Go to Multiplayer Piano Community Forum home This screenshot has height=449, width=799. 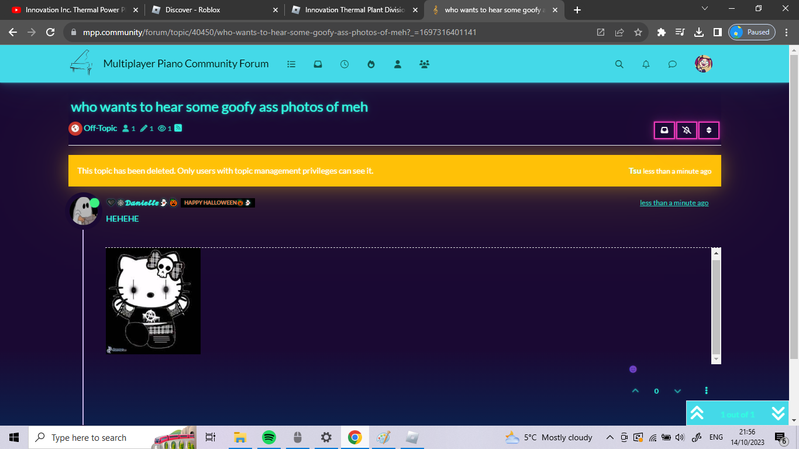tap(186, 64)
